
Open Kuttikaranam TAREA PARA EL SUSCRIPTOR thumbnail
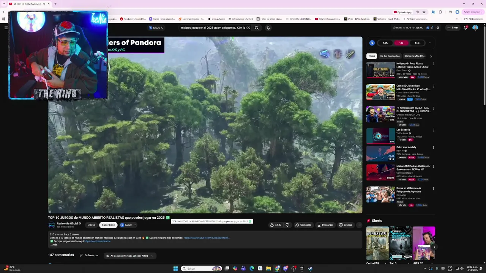(380, 114)
